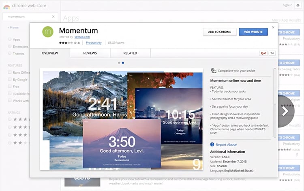Click the Report Abuse link

coord(226,144)
